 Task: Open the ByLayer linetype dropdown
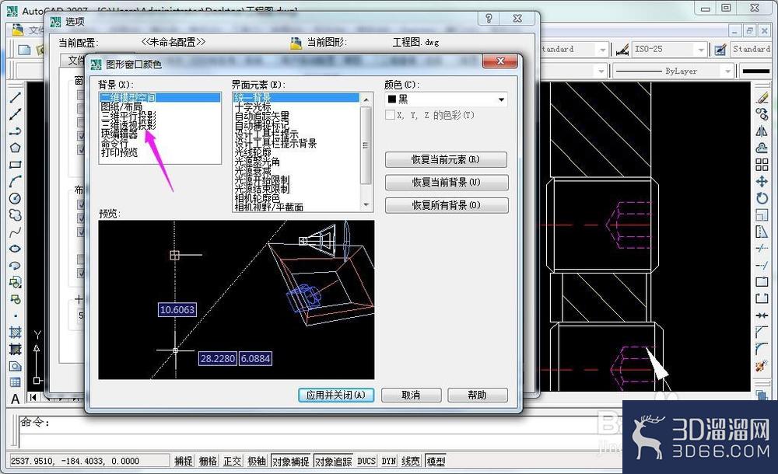point(673,71)
